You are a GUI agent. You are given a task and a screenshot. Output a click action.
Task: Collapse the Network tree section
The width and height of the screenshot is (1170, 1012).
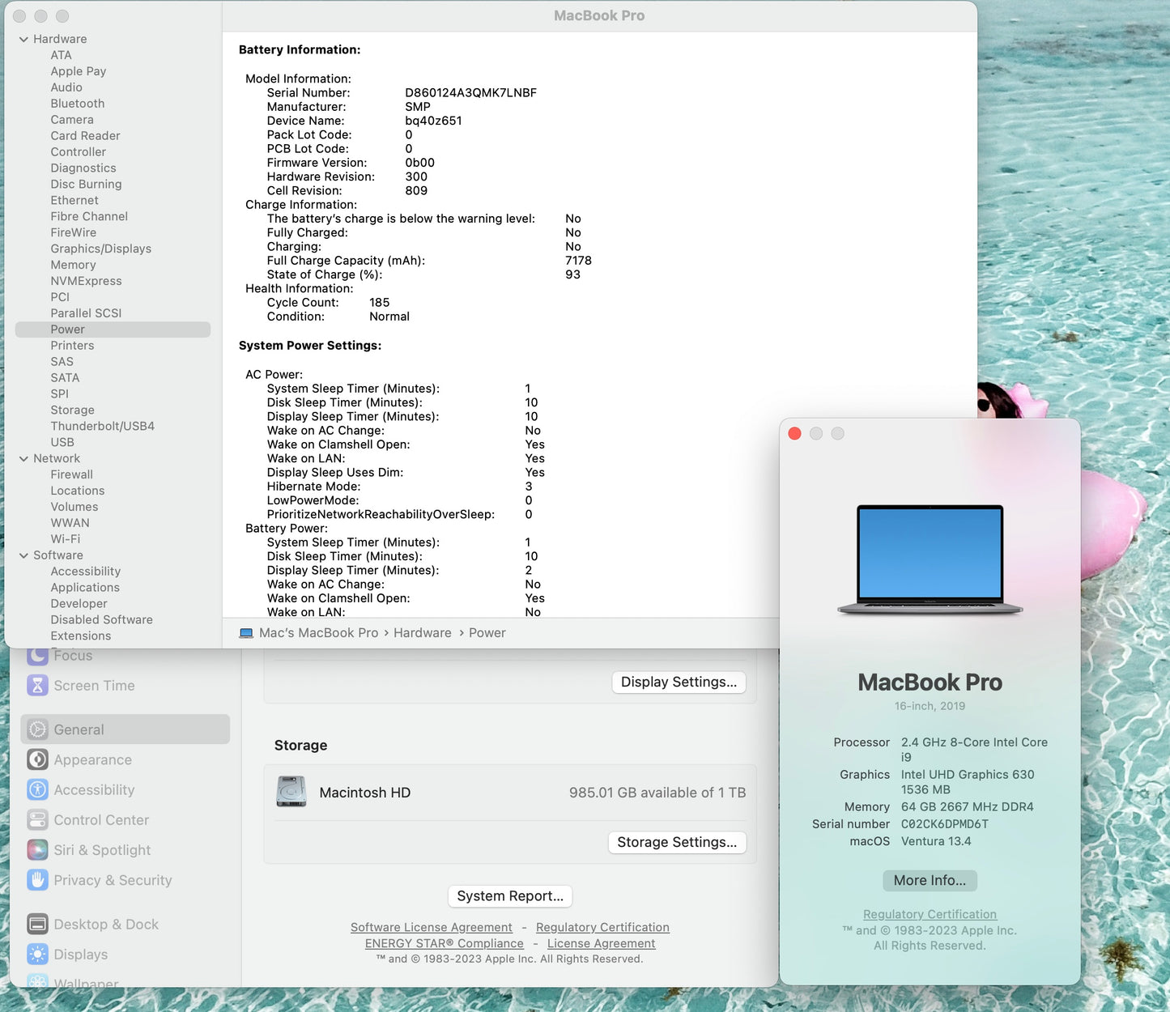pyautogui.click(x=23, y=458)
